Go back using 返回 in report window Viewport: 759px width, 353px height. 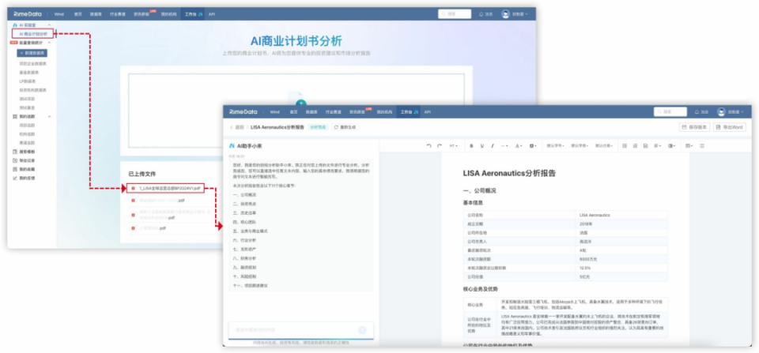237,127
